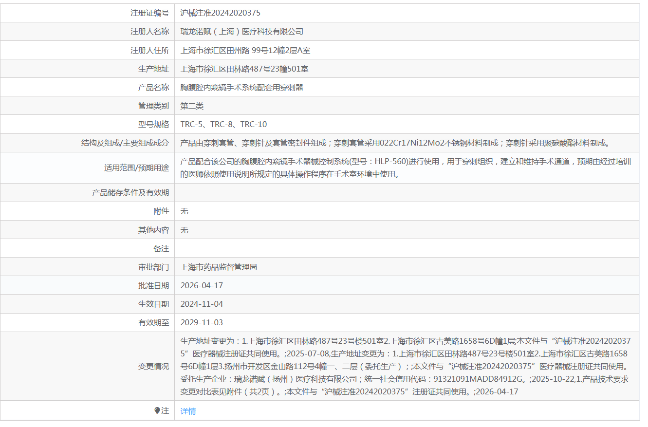Select the 有效期至 label
Viewport: 648px width, 427px height.
[x=154, y=322]
